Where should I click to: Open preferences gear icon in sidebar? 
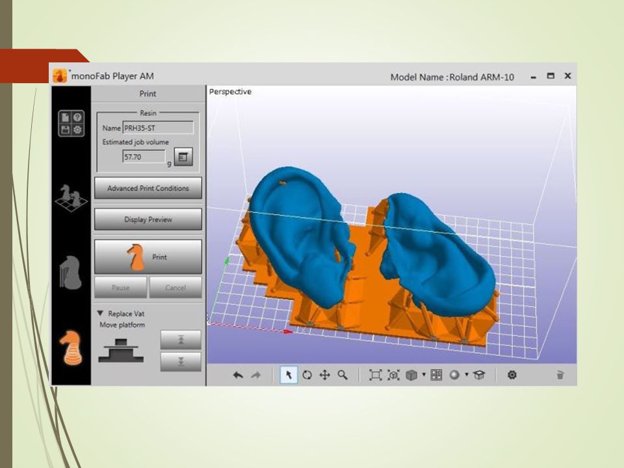[x=77, y=130]
